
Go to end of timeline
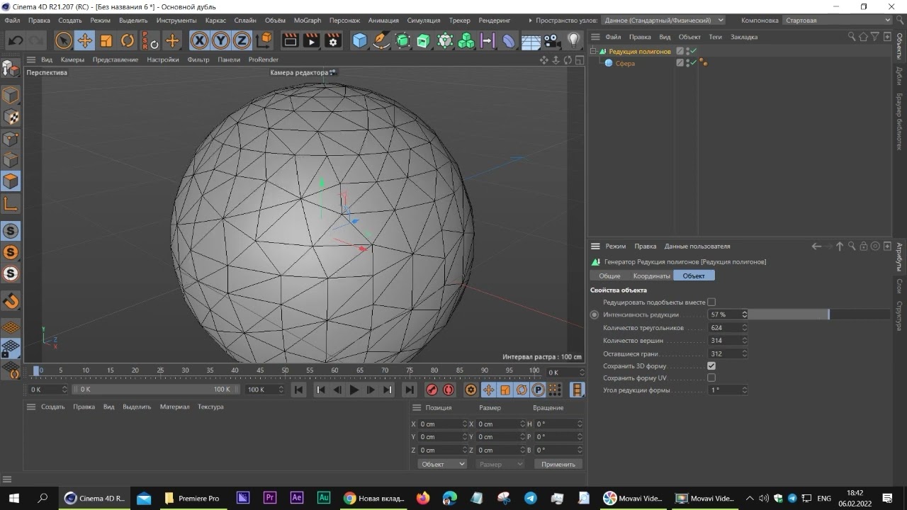tap(410, 390)
